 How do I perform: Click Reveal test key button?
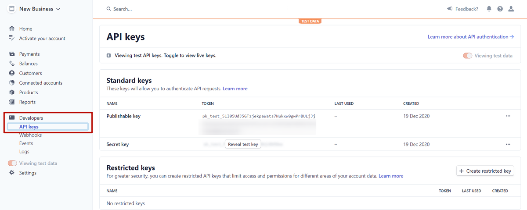[243, 144]
